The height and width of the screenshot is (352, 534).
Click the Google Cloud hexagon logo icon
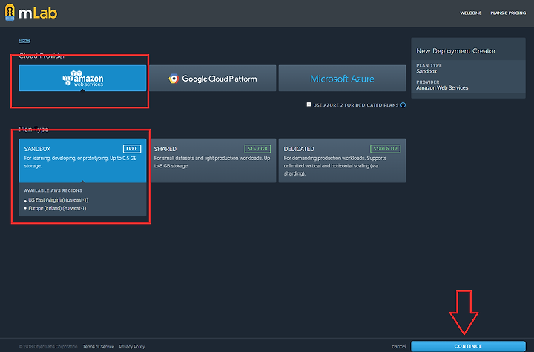pyautogui.click(x=174, y=79)
